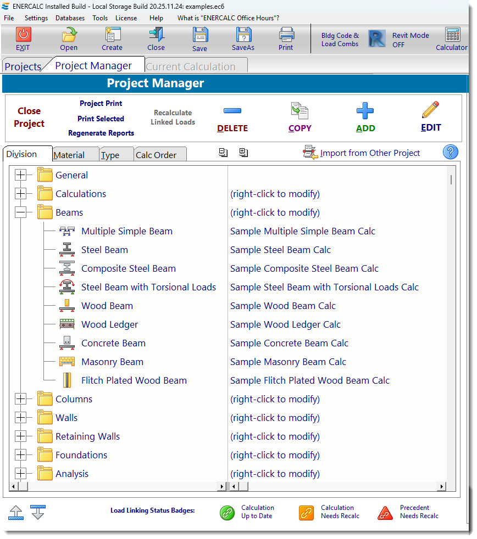Open the Databases menu

[x=70, y=18]
